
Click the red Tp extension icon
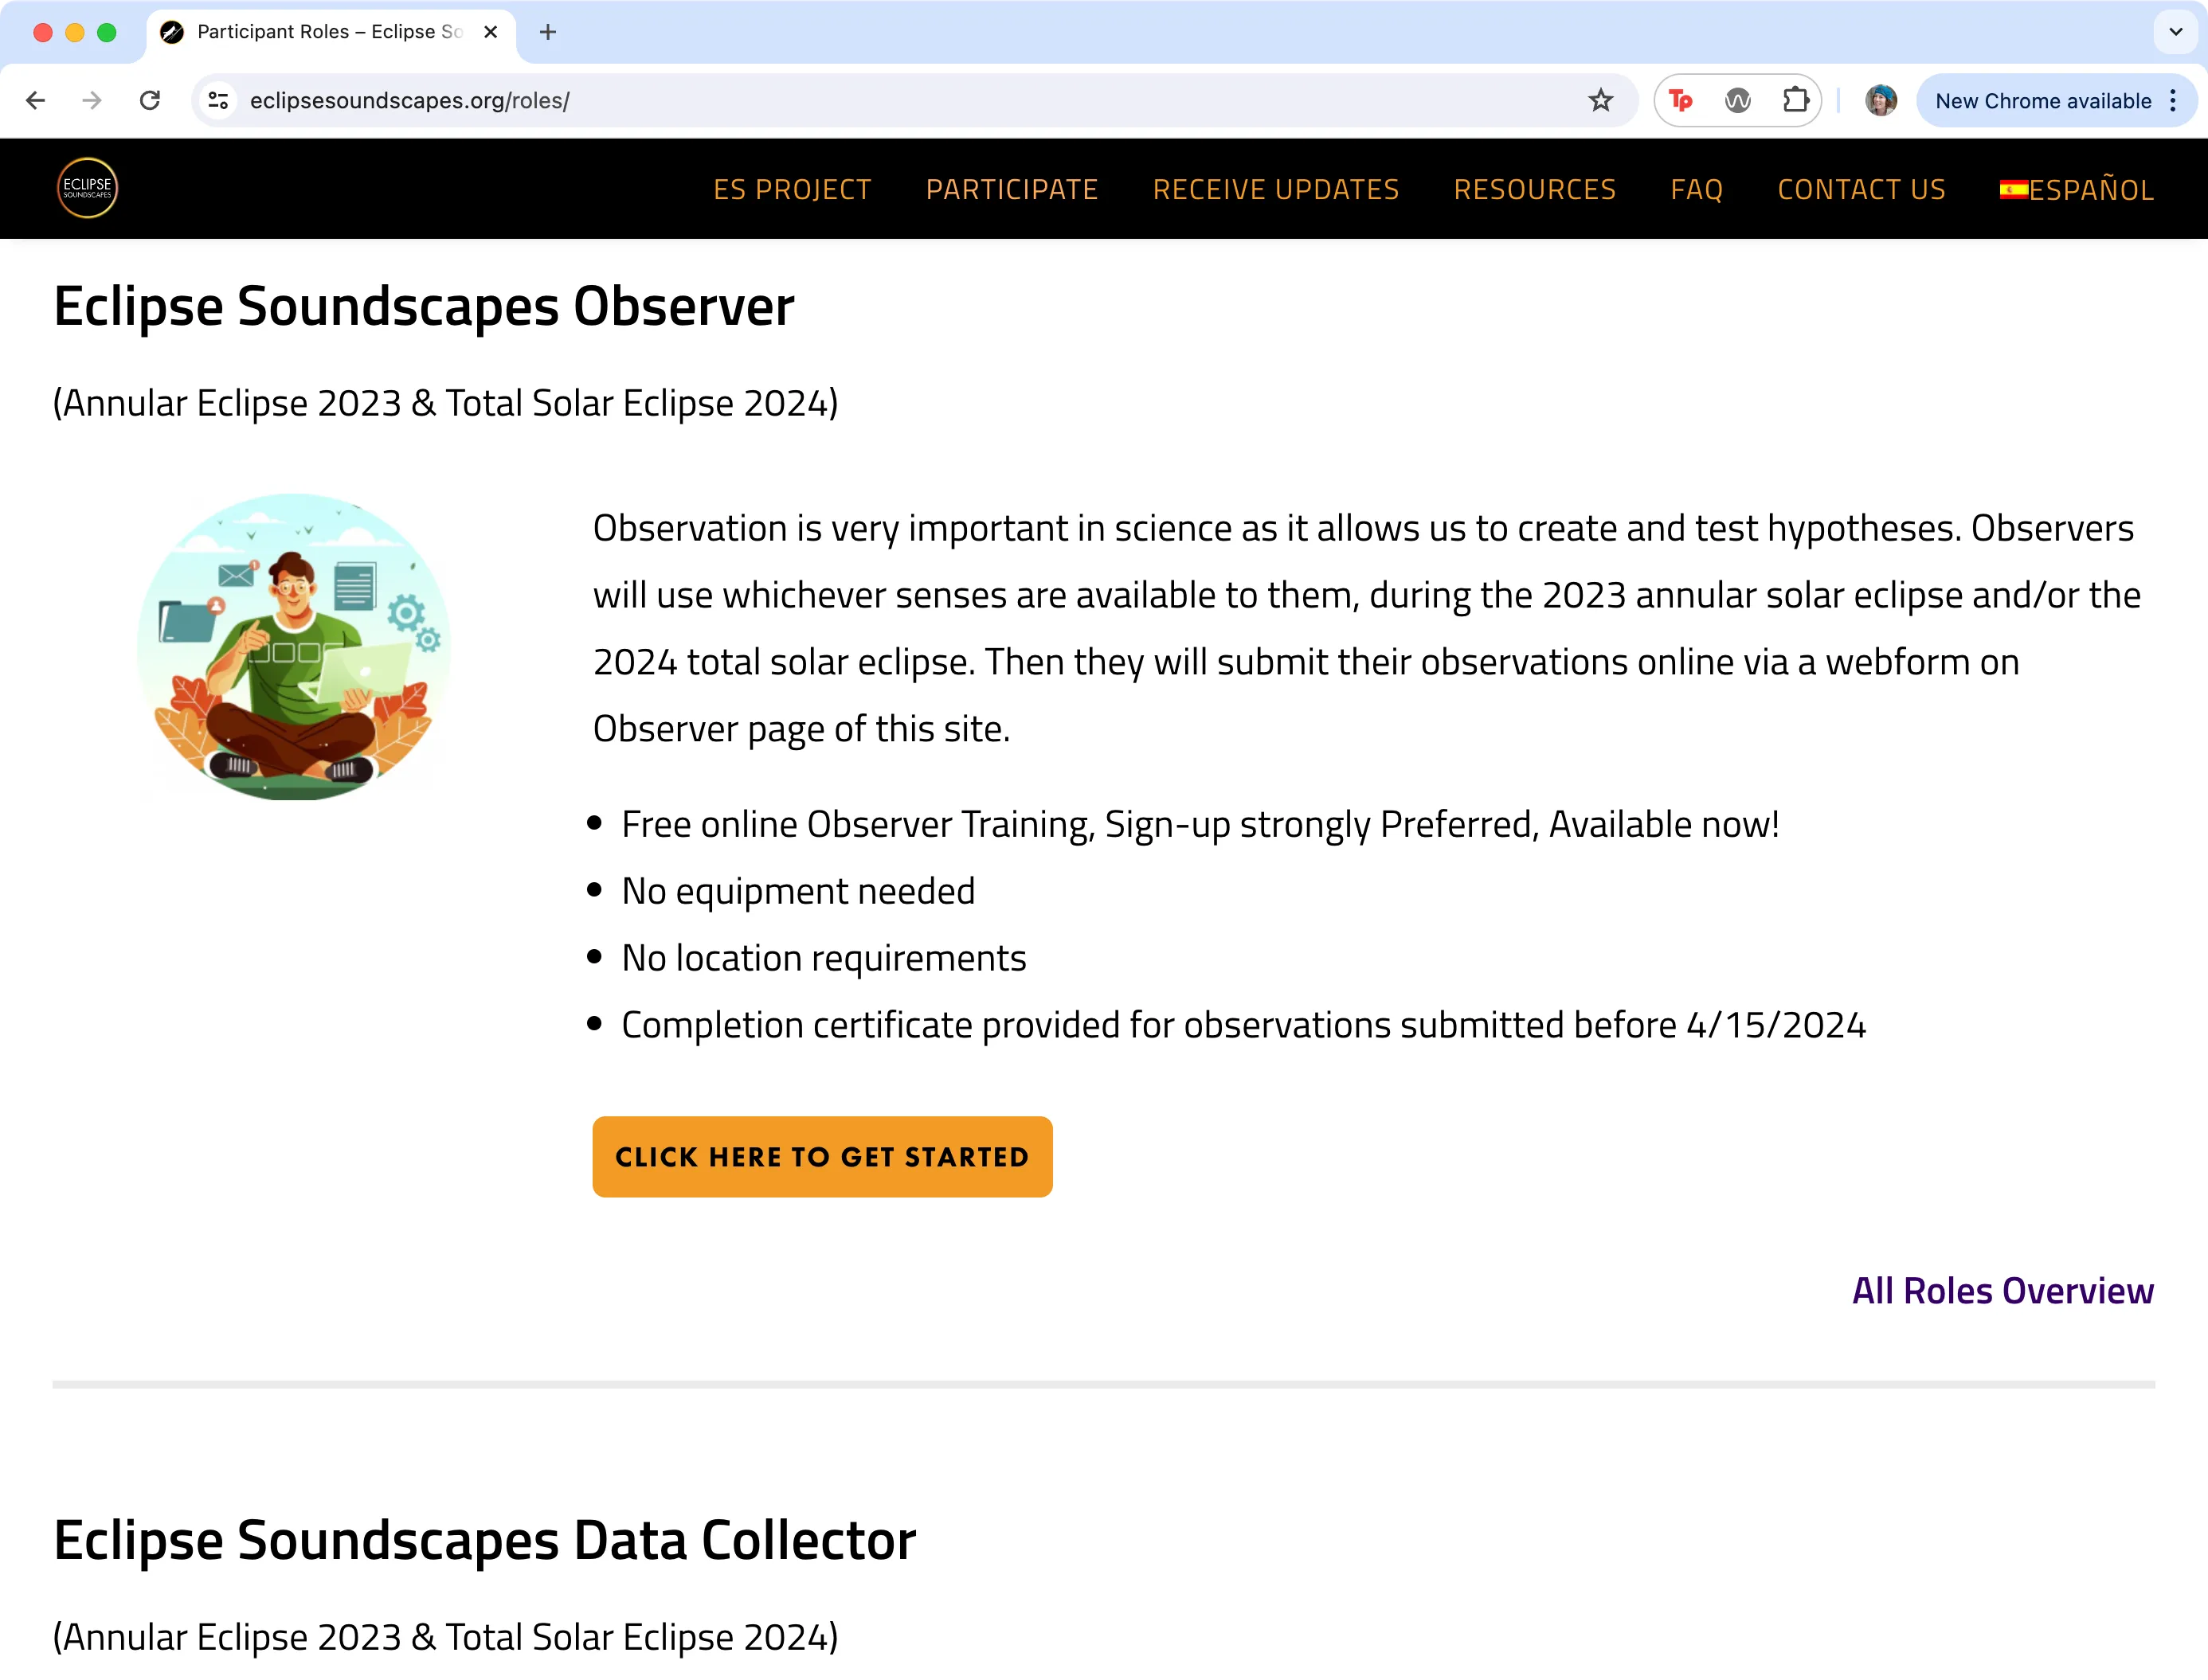(x=1681, y=101)
